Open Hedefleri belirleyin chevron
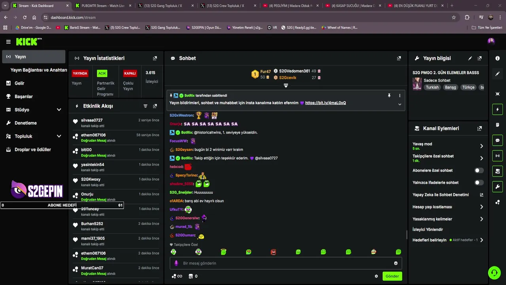Viewport: 506px width, 285px height. click(481, 240)
